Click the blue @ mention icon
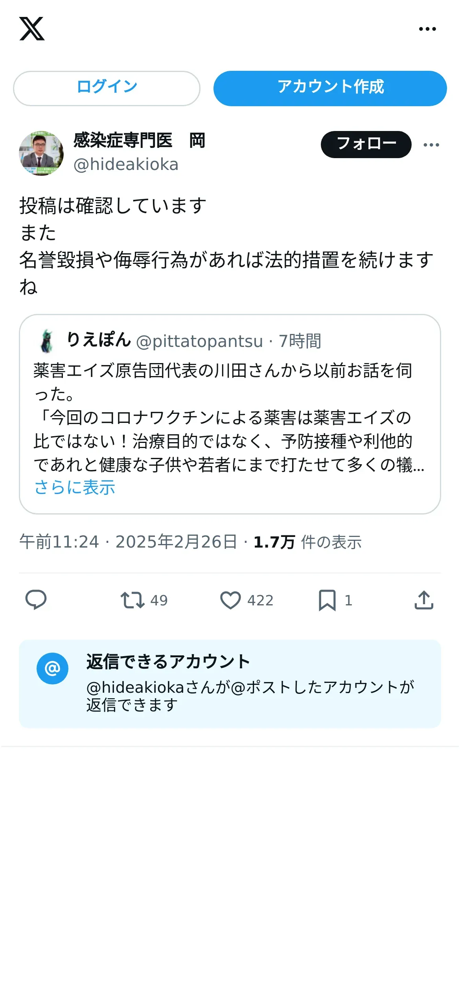This screenshot has height=996, width=460. point(52,668)
